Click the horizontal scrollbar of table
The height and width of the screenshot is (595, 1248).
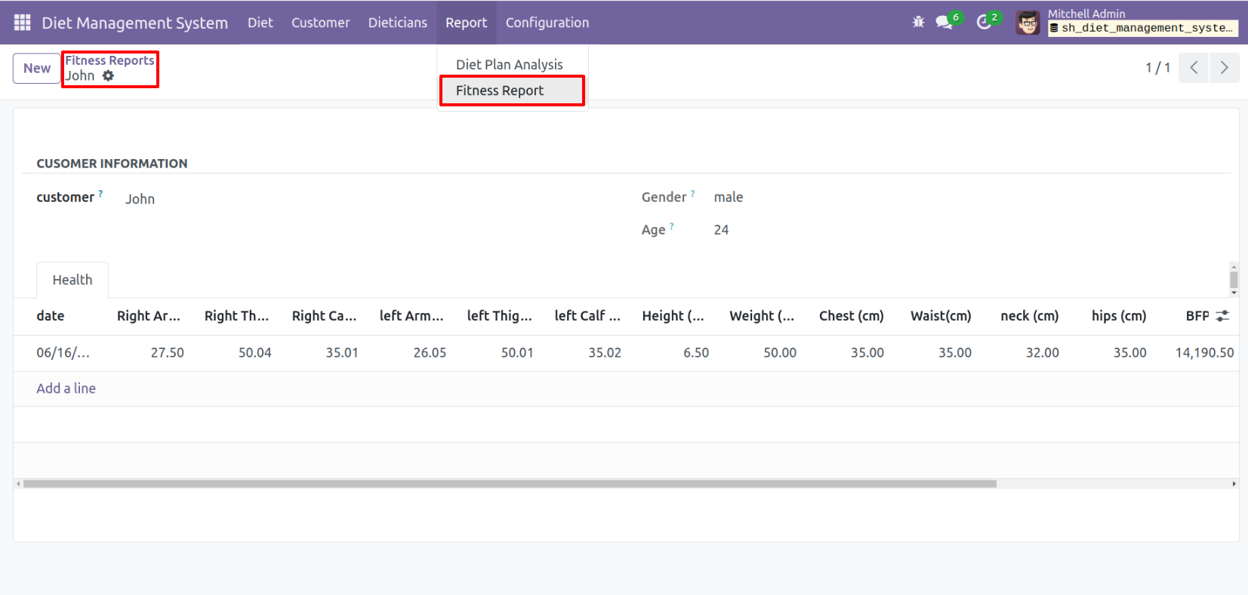pos(510,484)
